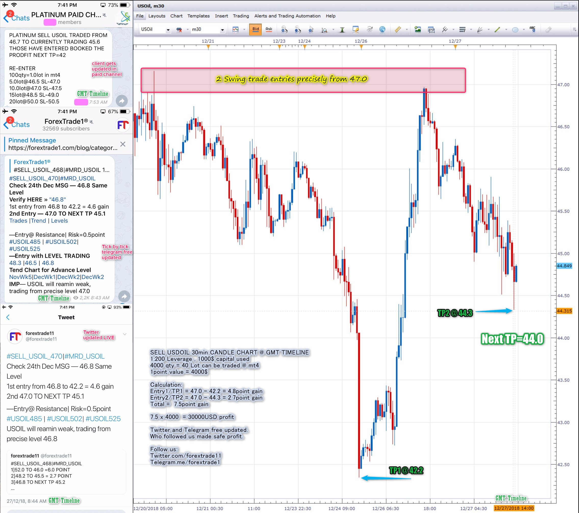
Task: Expand the chart type dropdown arrow
Action: coord(244,30)
